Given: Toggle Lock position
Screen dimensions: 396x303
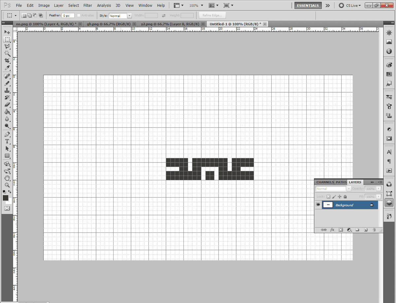Looking at the screenshot, I should click(x=340, y=197).
